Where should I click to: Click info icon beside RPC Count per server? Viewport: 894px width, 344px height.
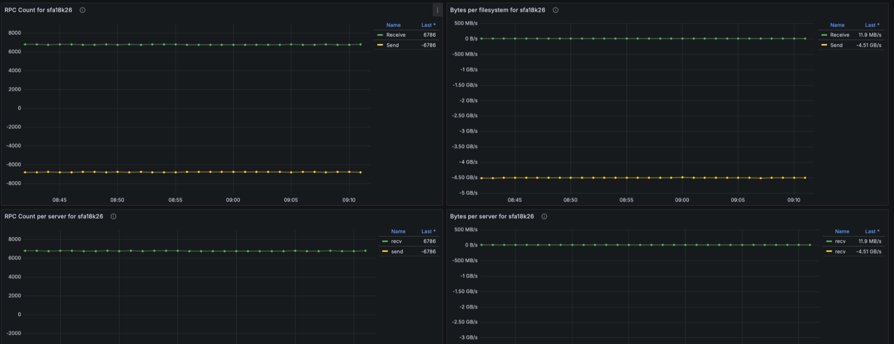(x=114, y=216)
